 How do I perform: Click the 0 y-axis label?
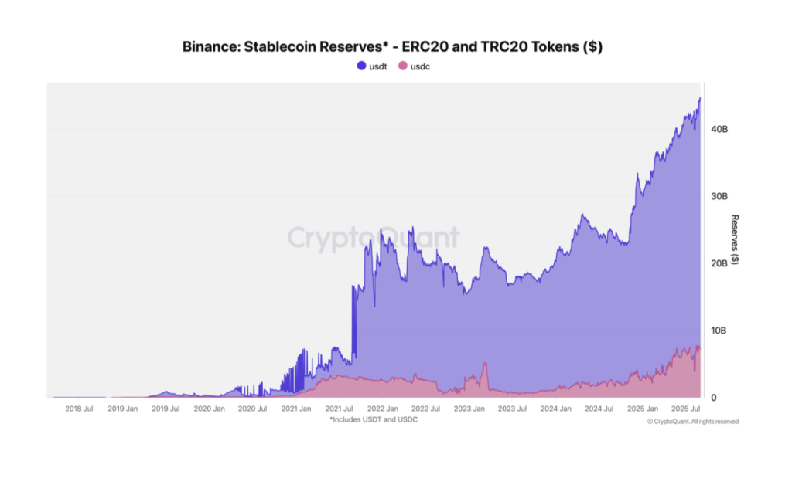pos(714,398)
